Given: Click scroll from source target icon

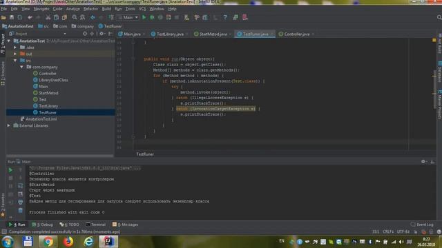Looking at the screenshot, I should [x=84, y=34].
